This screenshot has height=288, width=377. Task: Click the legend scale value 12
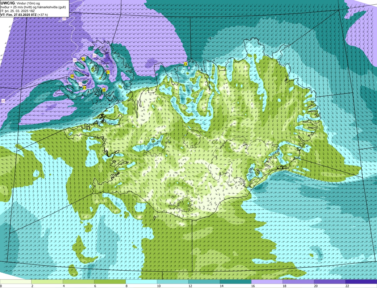point(190,286)
